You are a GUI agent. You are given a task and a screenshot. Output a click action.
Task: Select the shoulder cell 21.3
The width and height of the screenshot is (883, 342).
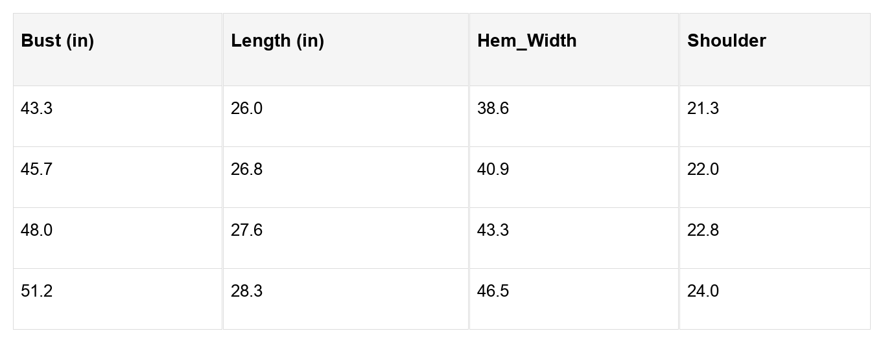(x=775, y=117)
